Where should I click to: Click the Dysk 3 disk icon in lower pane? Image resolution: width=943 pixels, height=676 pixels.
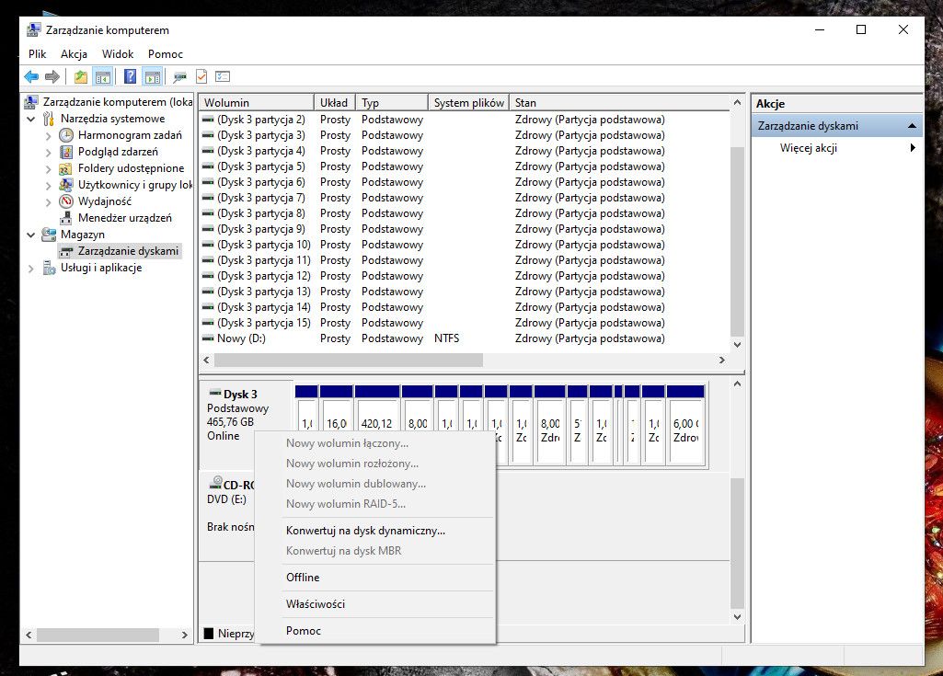(x=214, y=394)
